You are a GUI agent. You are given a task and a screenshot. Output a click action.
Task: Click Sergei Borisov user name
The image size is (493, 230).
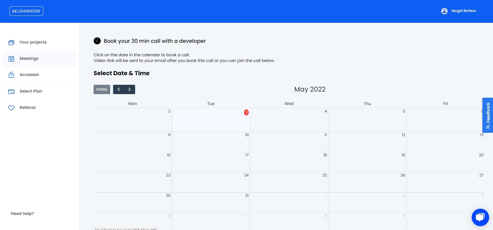click(x=464, y=11)
